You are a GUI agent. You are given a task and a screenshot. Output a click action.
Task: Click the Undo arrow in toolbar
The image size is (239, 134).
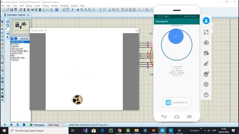click(100, 10)
